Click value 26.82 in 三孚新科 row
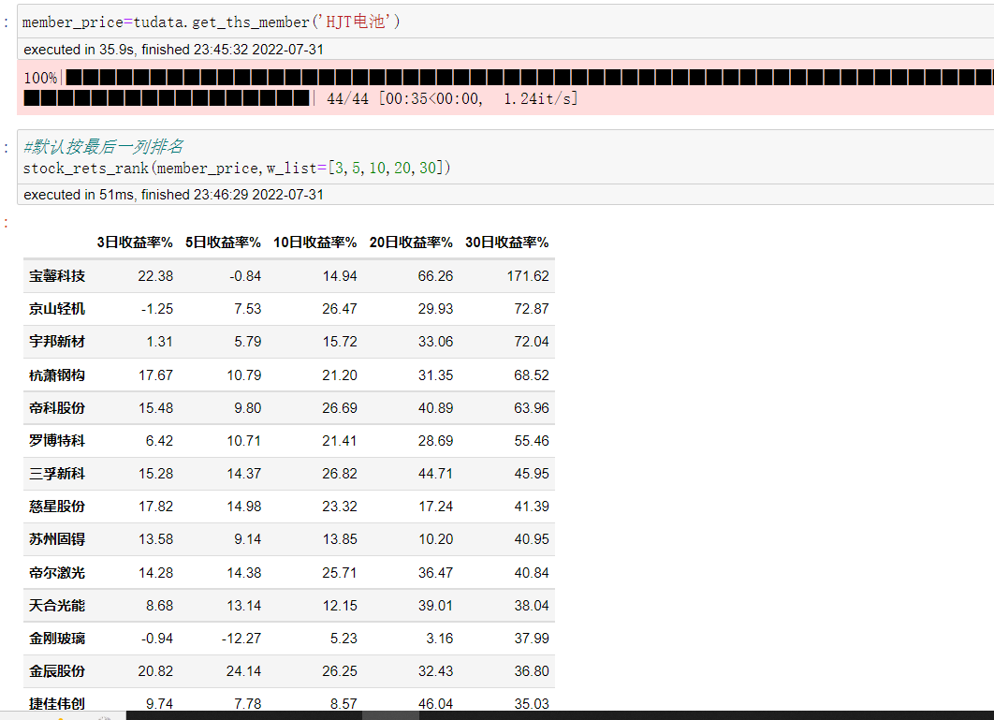 (x=340, y=474)
